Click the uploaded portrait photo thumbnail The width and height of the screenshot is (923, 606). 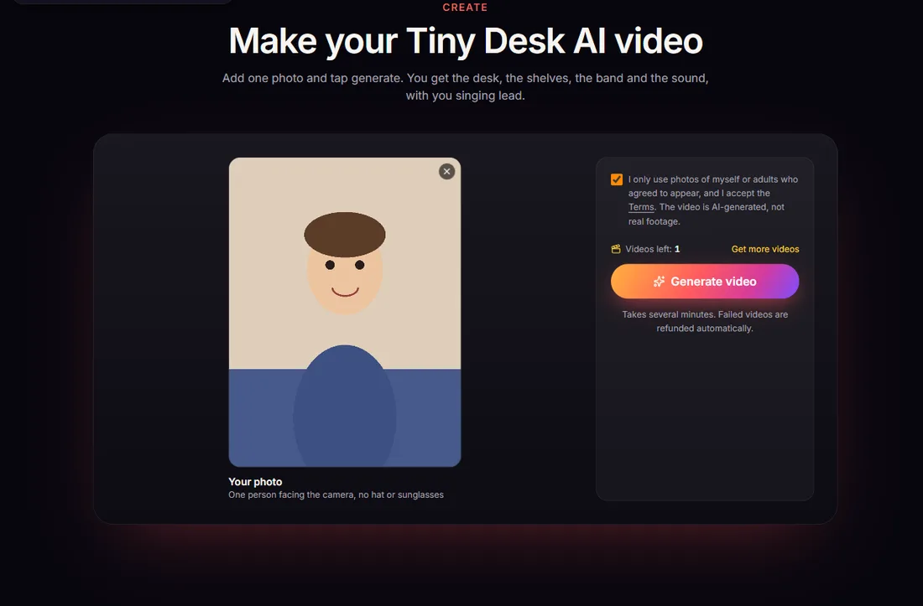click(x=345, y=312)
